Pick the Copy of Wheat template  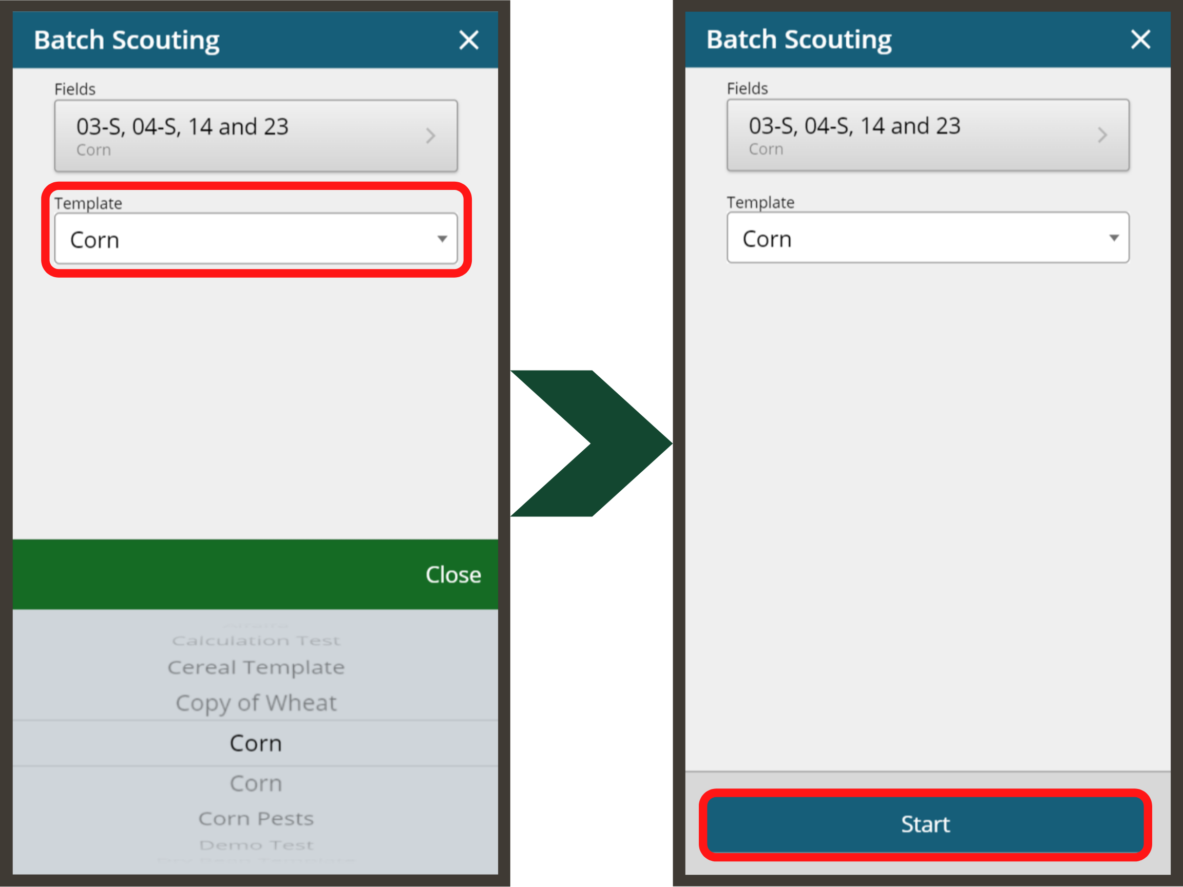click(x=256, y=703)
